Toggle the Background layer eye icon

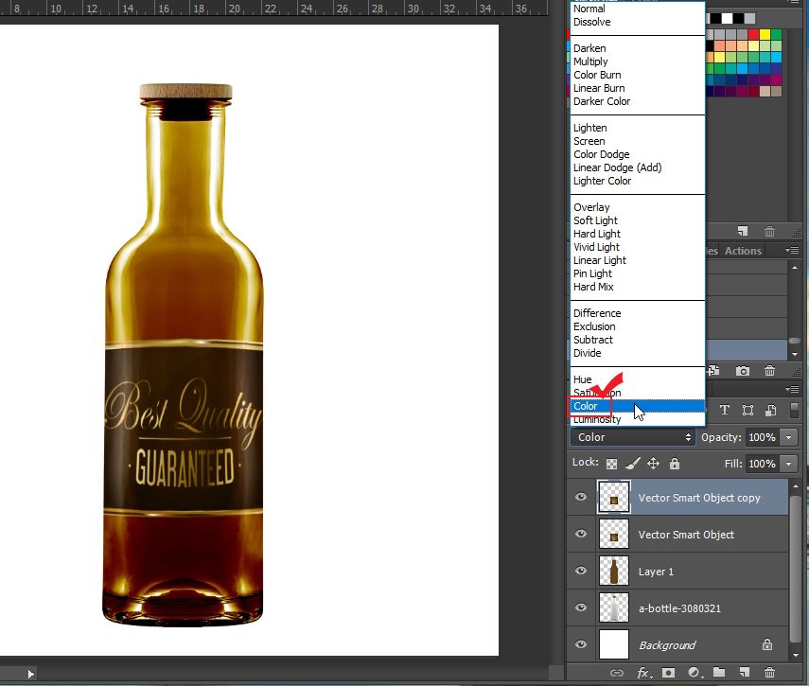pyautogui.click(x=581, y=644)
